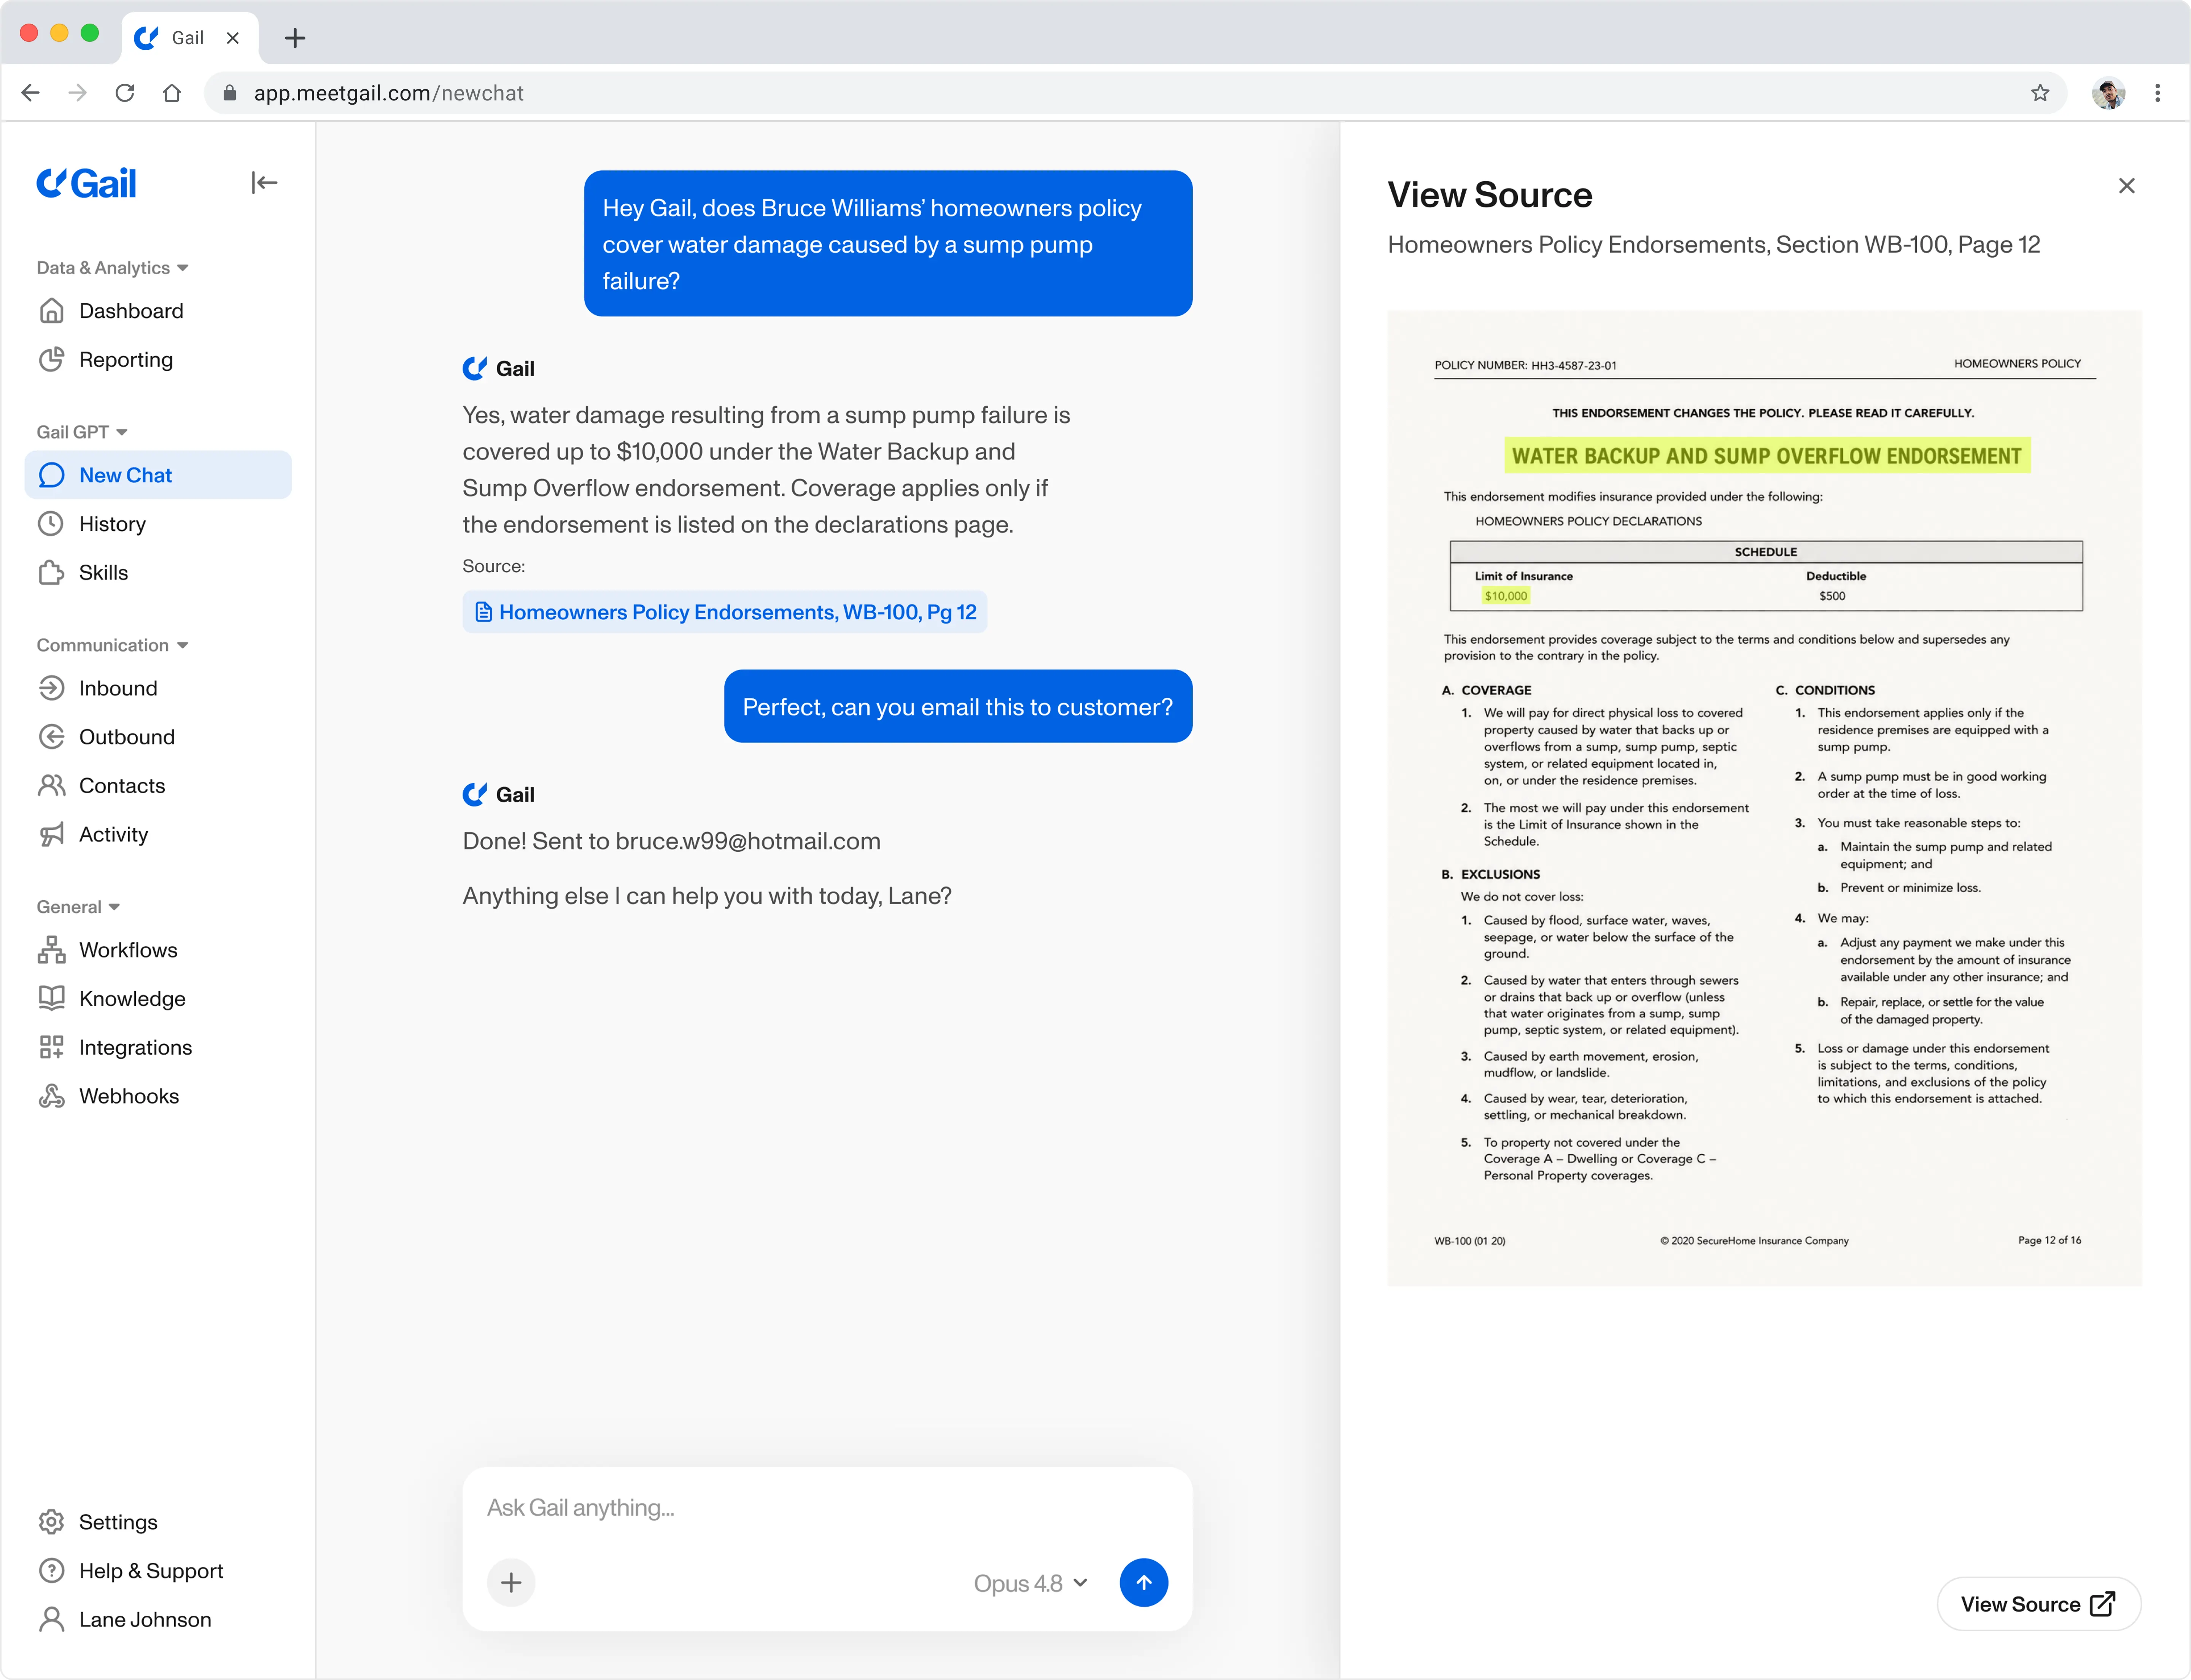
Task: Open the History menu item
Action: click(x=158, y=523)
